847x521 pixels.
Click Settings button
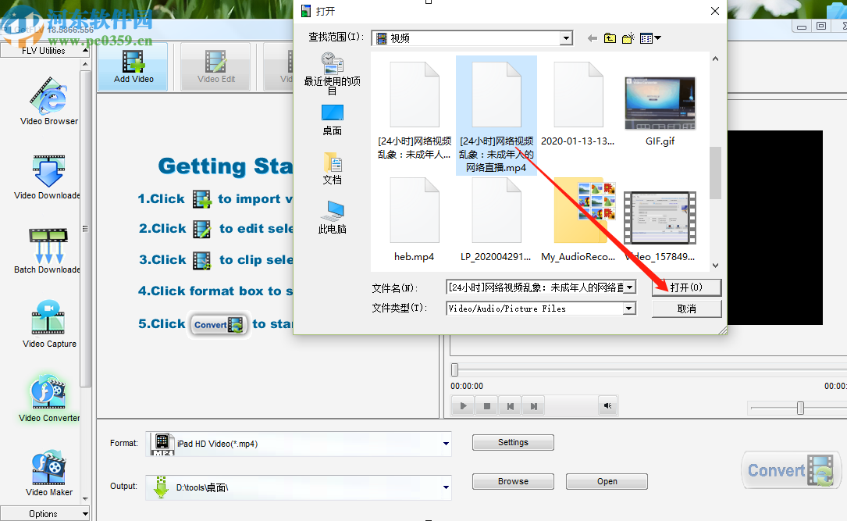point(513,442)
